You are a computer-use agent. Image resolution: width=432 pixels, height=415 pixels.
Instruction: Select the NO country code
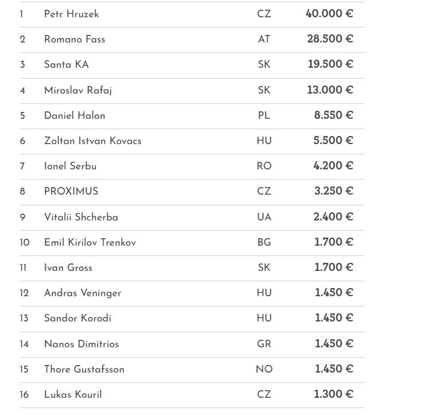coord(264,369)
